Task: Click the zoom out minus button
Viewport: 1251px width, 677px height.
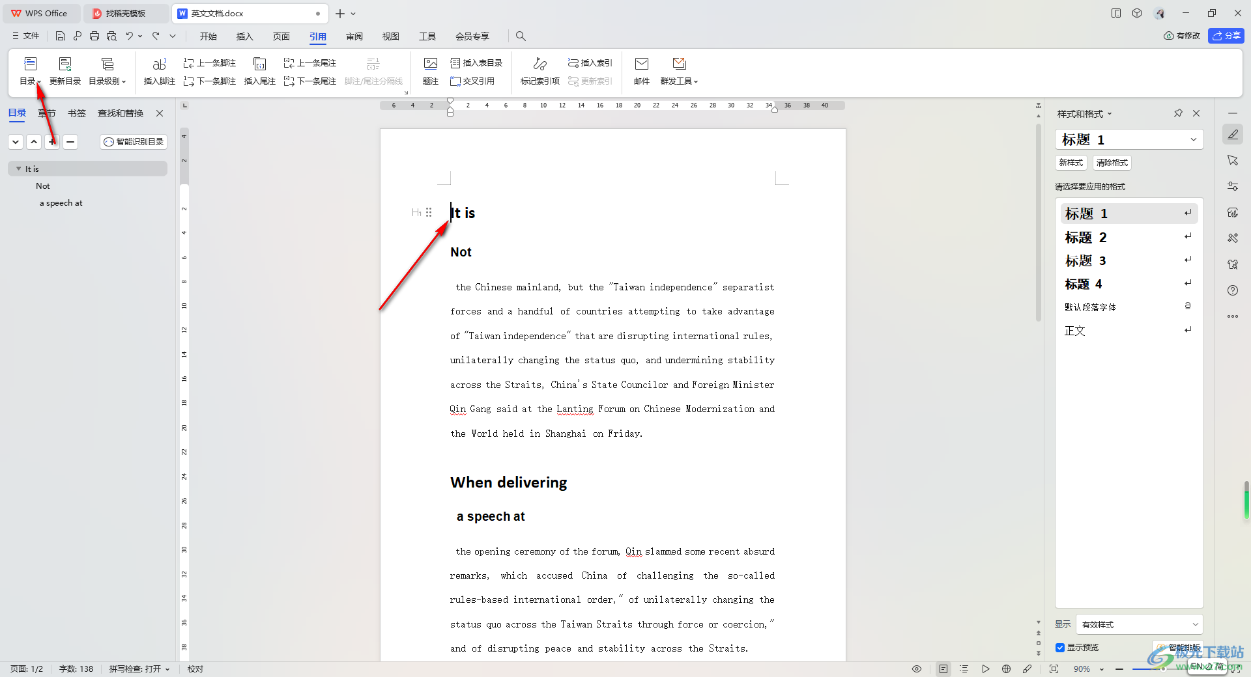Action: tap(1119, 669)
